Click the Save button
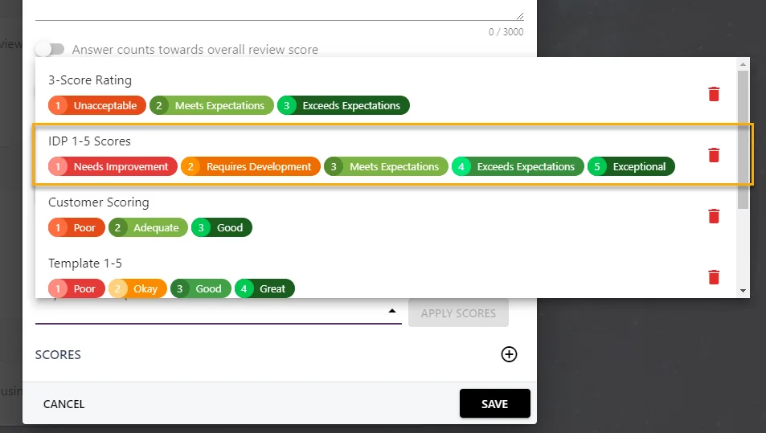This screenshot has width=766, height=433. coord(495,404)
